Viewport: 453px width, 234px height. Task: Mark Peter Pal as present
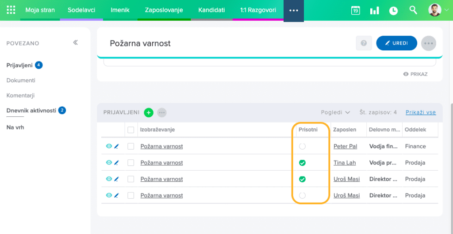coord(302,146)
